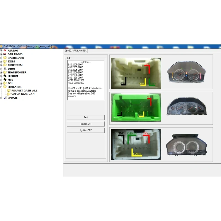Click the CAR RADIO icon
The width and height of the screenshot is (221, 221).
pyautogui.click(x=5, y=54)
